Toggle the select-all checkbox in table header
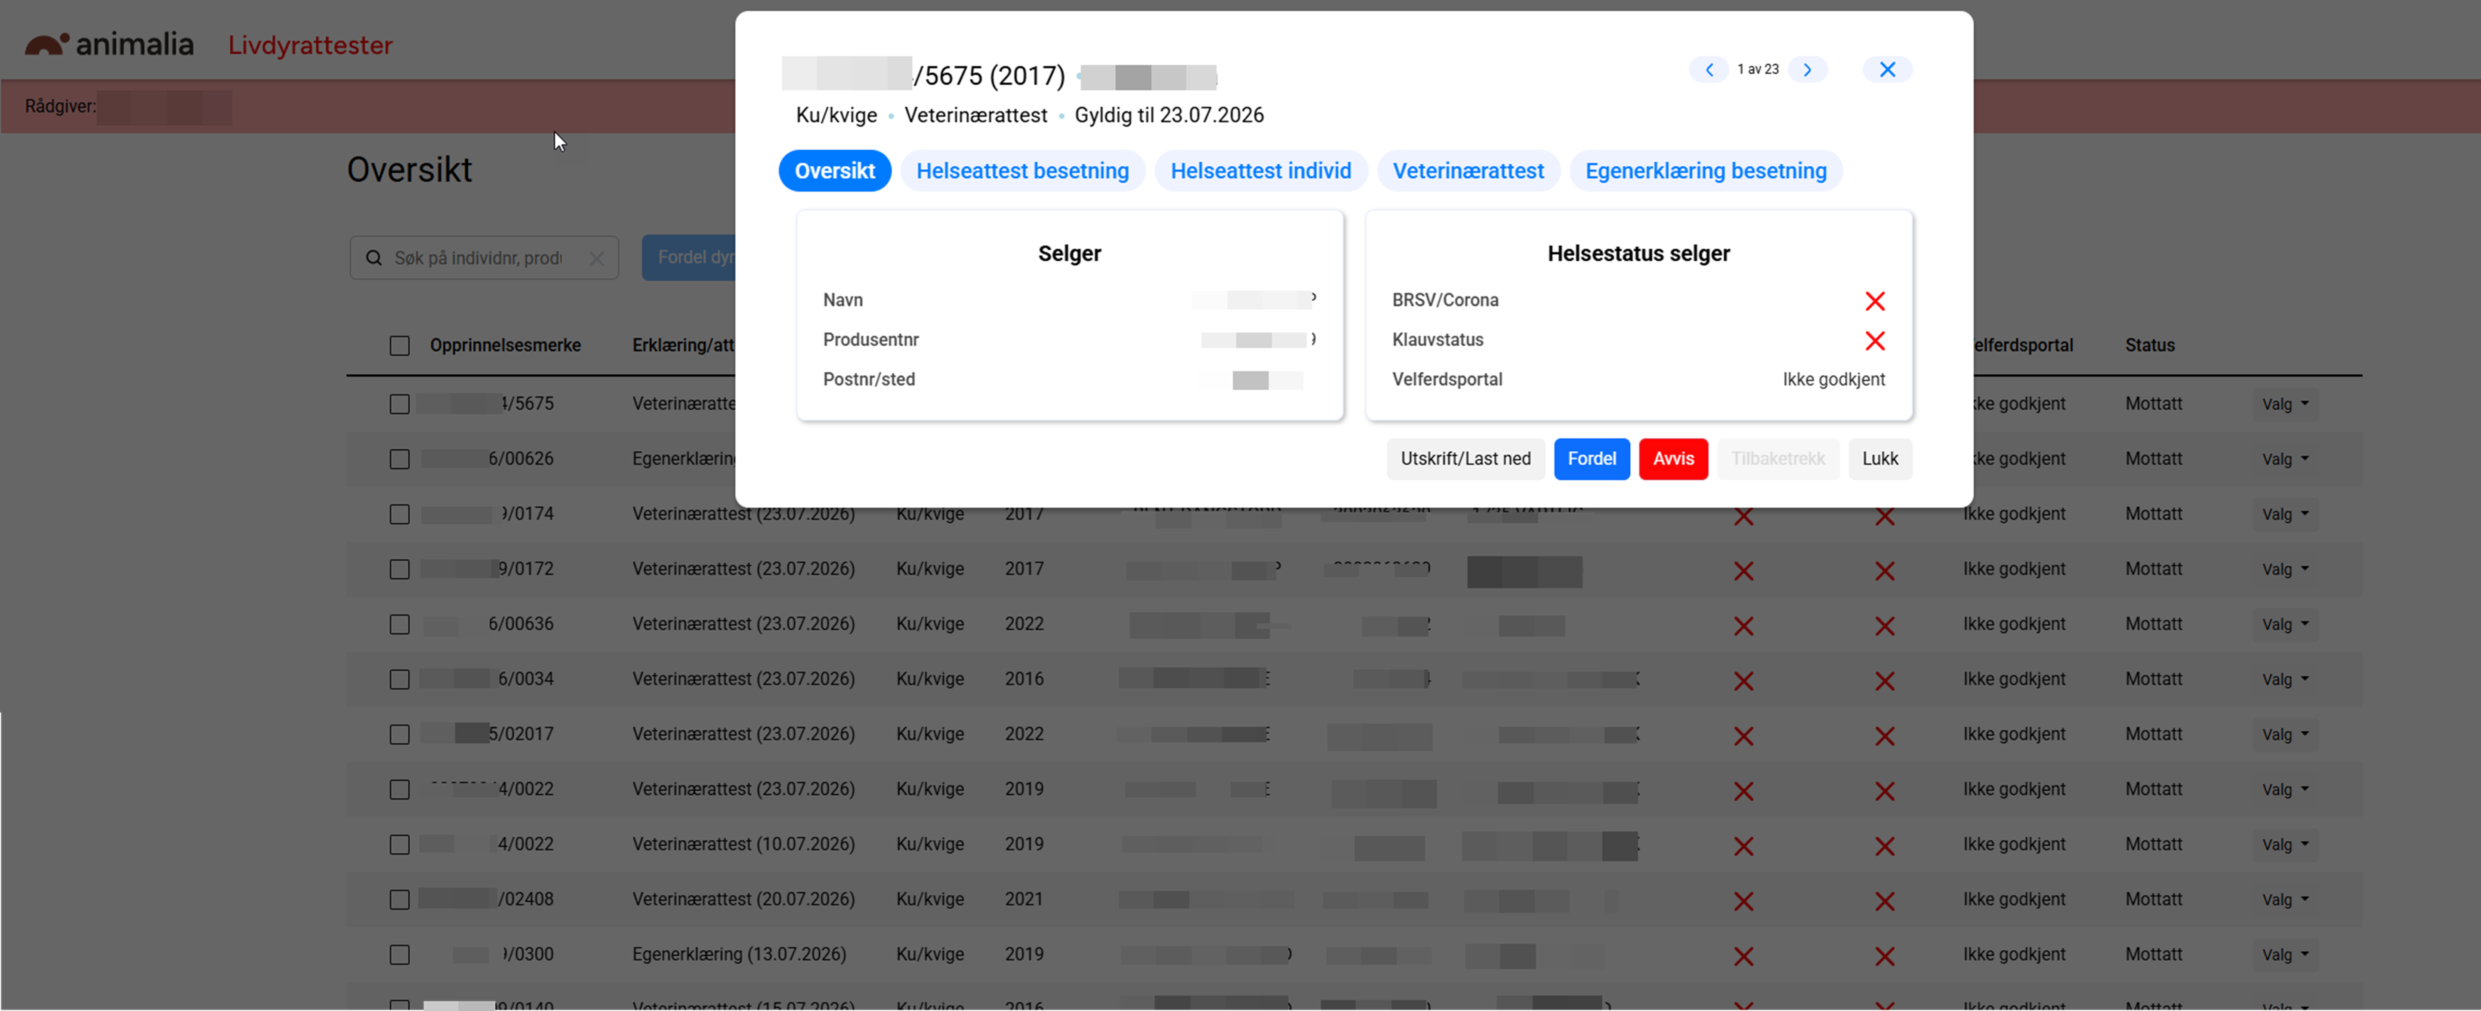Image resolution: width=2481 pixels, height=1011 pixels. pos(400,345)
